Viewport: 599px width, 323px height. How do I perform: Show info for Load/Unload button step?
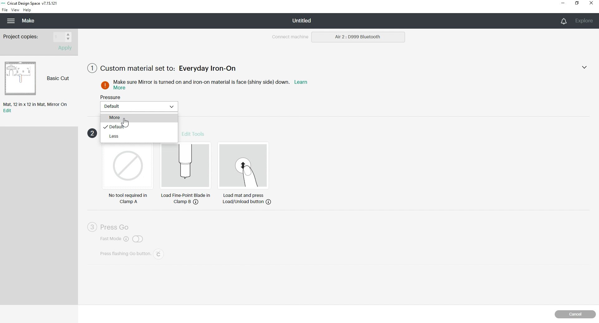268,202
